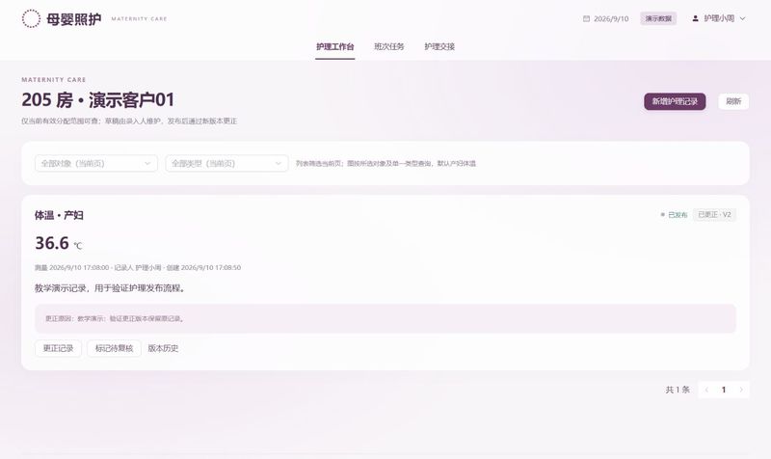The width and height of the screenshot is (771, 459).
Task: Select page 1 in pagination
Action: [x=724, y=390]
